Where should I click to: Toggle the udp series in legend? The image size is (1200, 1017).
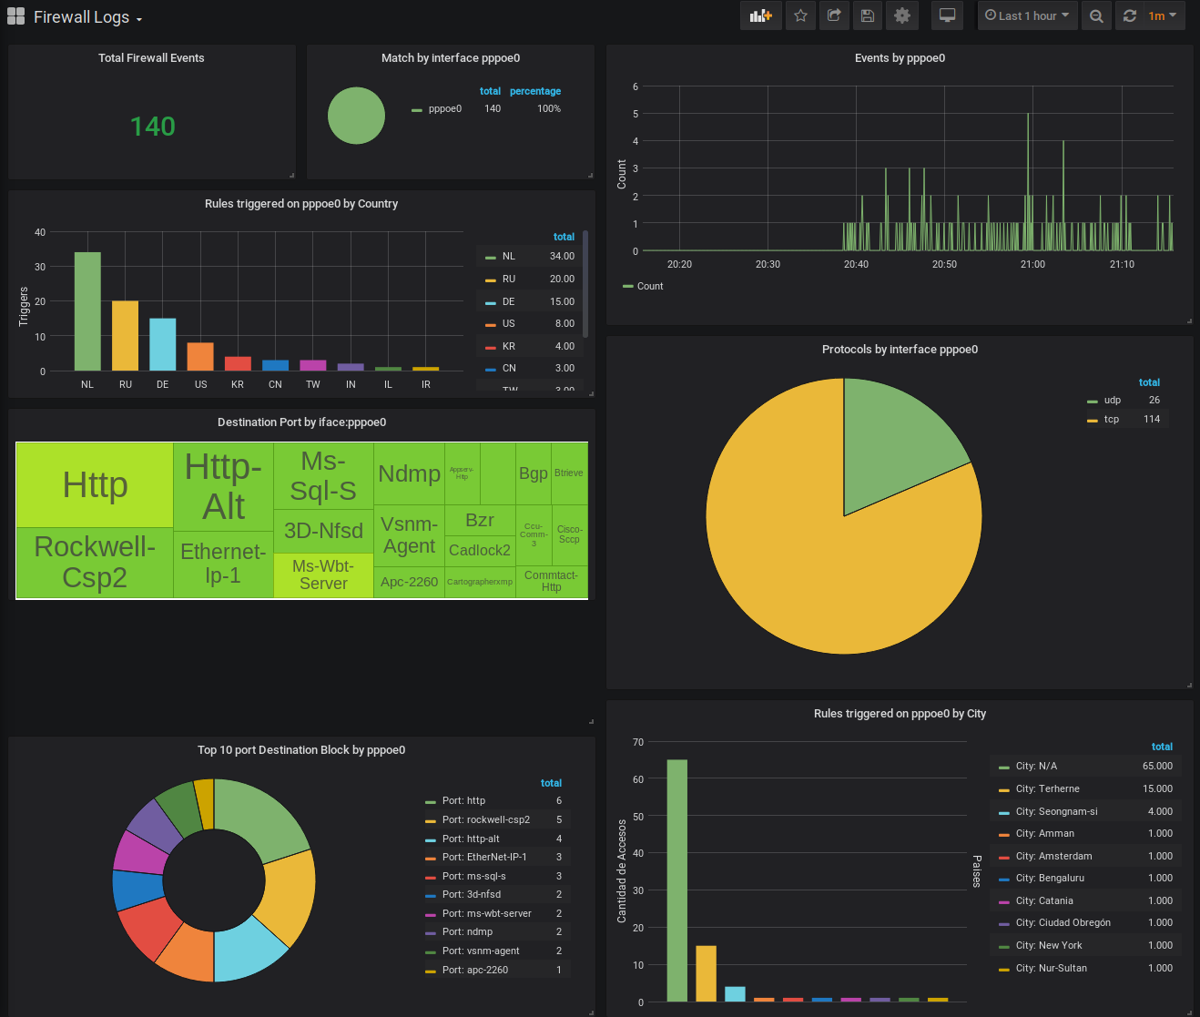(x=1112, y=401)
